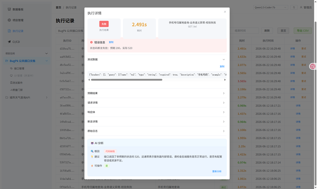The height and width of the screenshot is (189, 317).
Task: Expand the 原始日志 section
Action: click(157, 131)
